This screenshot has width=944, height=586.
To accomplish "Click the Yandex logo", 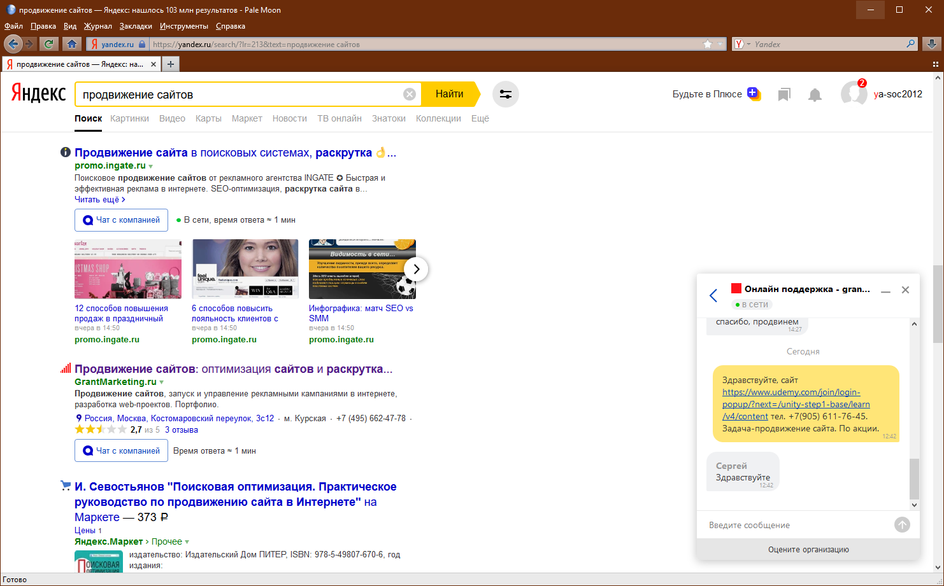I will pyautogui.click(x=38, y=94).
